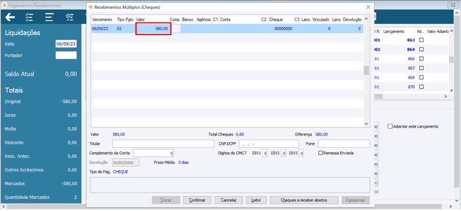Tick the checkbox for Lançamento 864
The width and height of the screenshot is (461, 211).
click(x=421, y=49)
